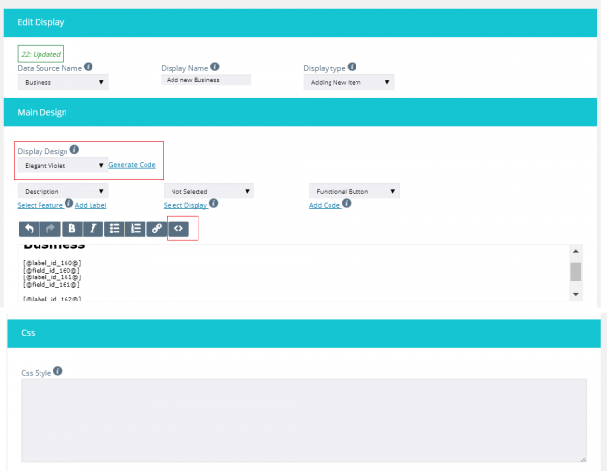Click info icon beside Display type
The width and height of the screenshot is (607, 471).
(x=352, y=66)
